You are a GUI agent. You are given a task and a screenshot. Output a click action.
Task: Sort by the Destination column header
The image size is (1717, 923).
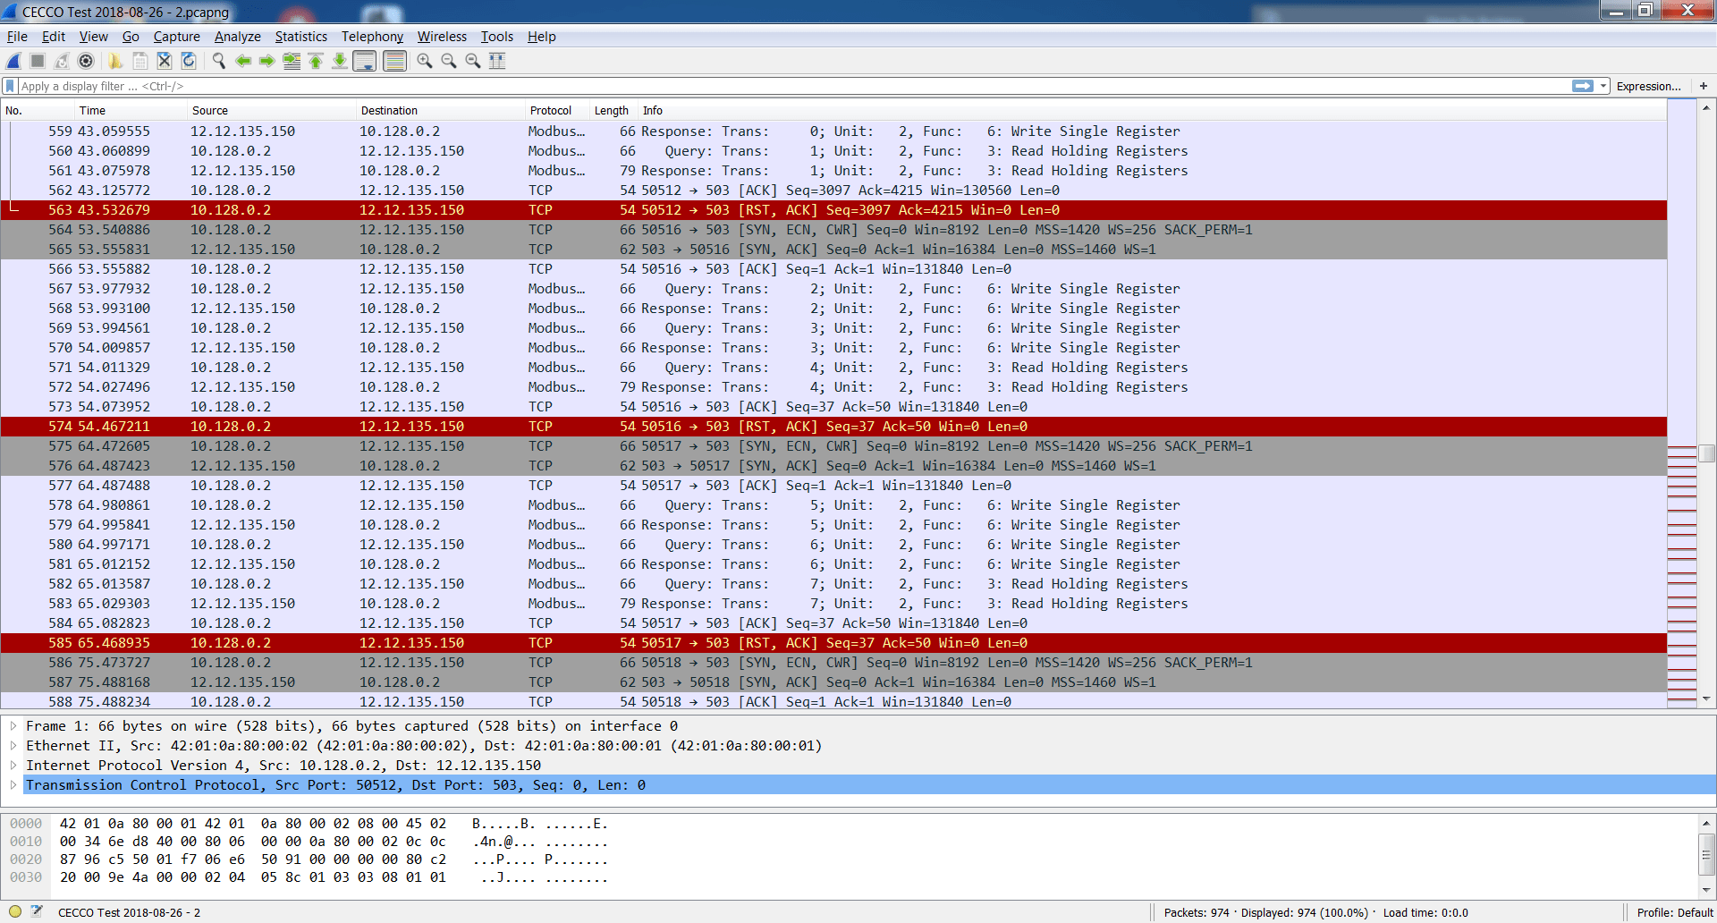(x=441, y=111)
